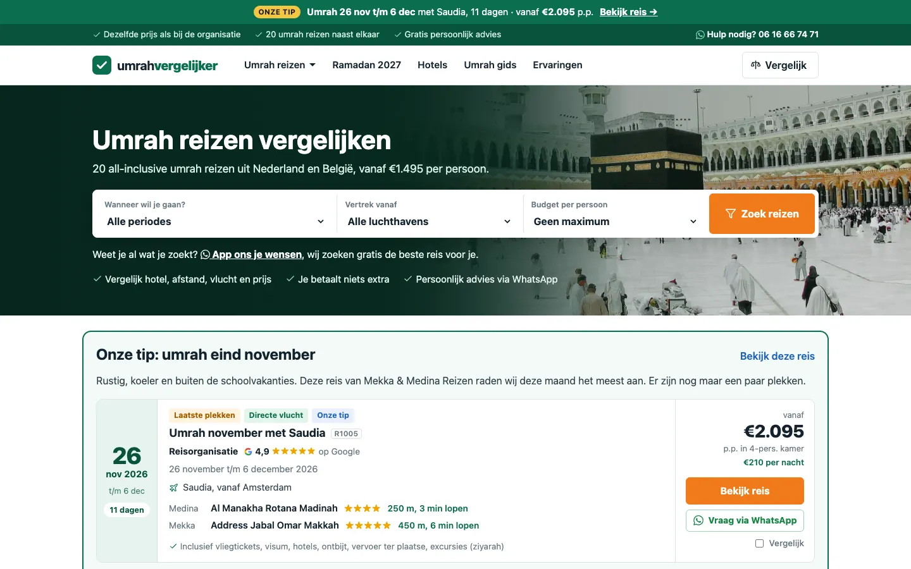Click the Vergelijk button in header
The height and width of the screenshot is (569, 911).
pyautogui.click(x=780, y=65)
